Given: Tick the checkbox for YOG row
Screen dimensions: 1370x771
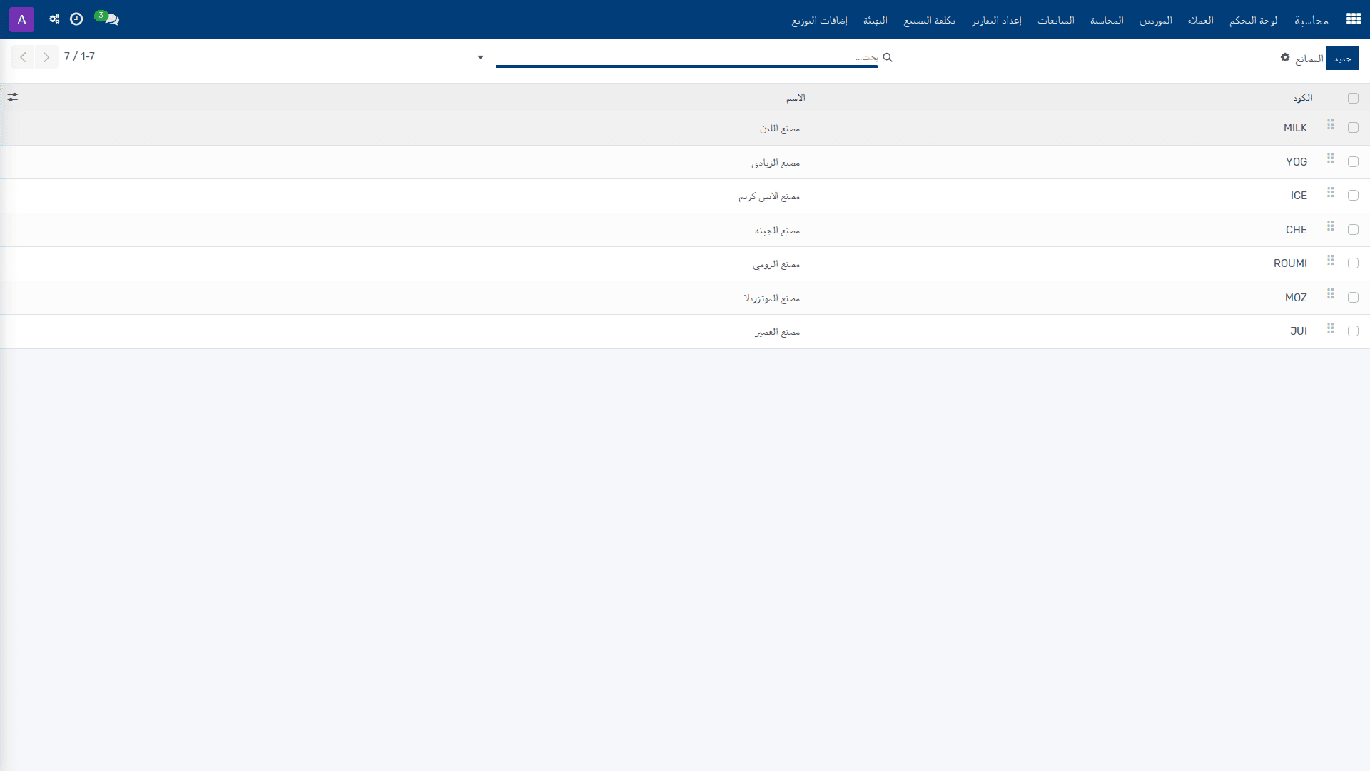Looking at the screenshot, I should tap(1353, 162).
